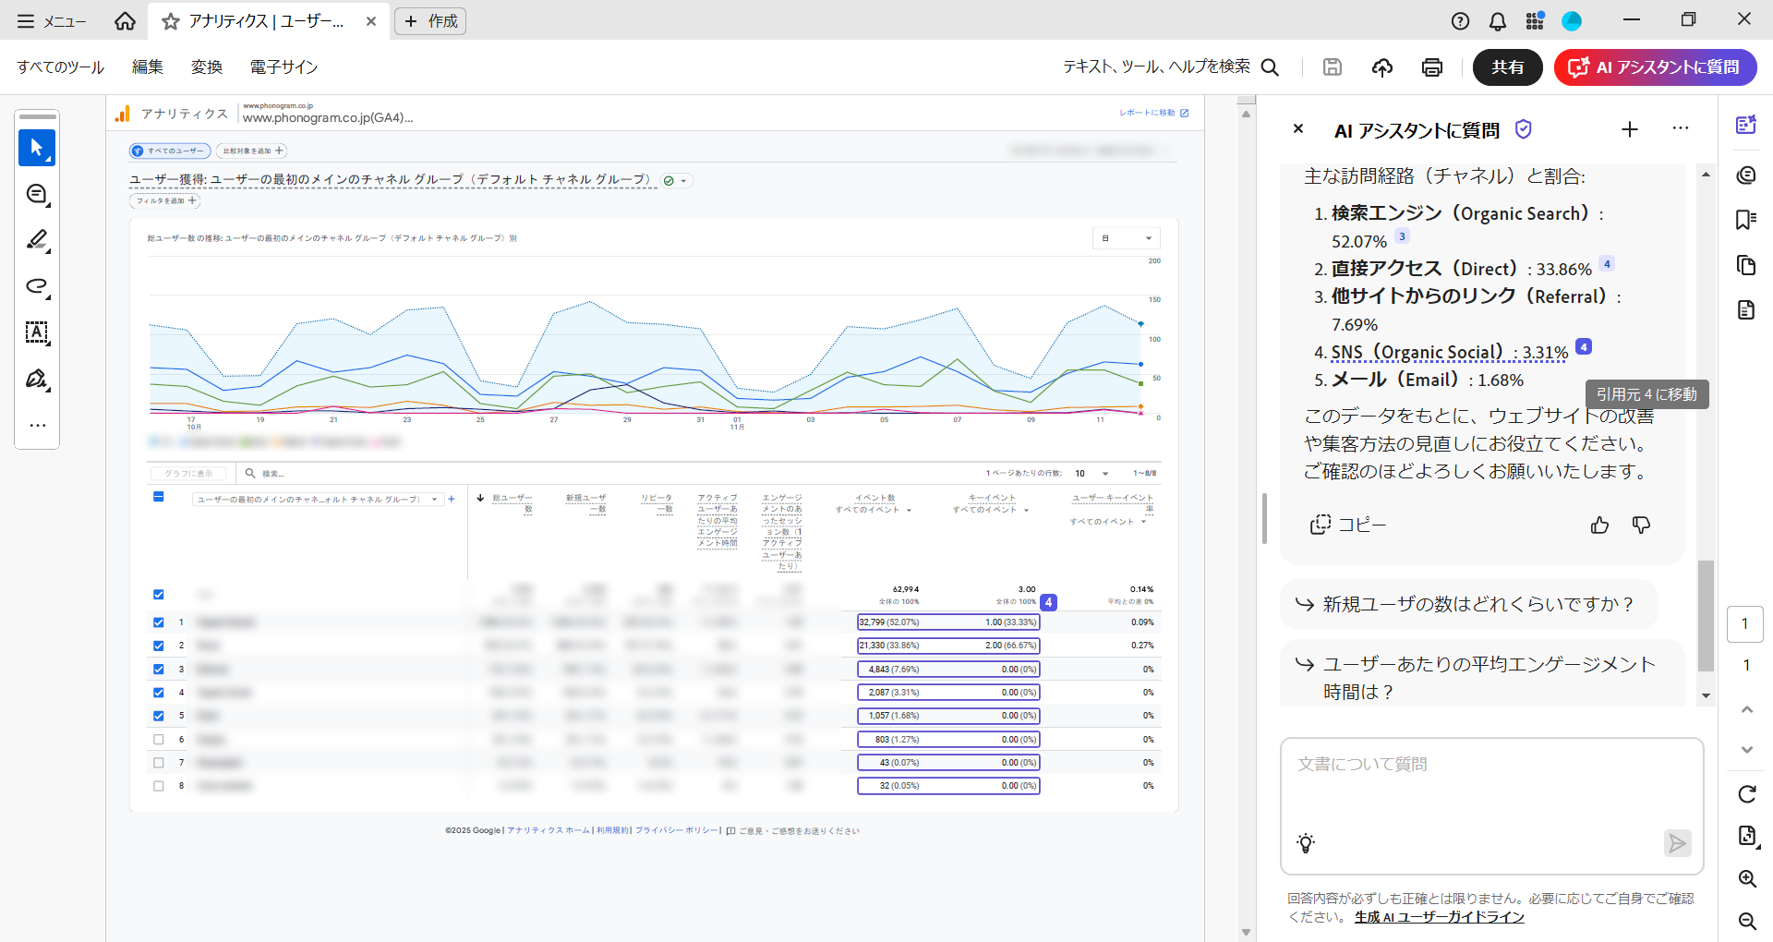1773x942 pixels.
Task: Open the Add comment tool
Action: [x=37, y=194]
